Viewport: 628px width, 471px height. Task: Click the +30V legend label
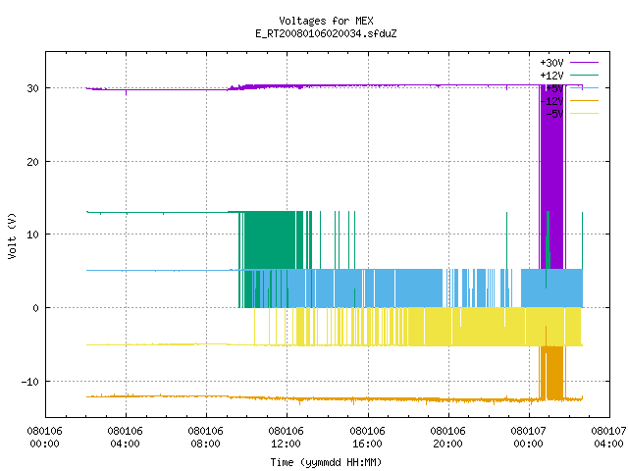coord(551,63)
